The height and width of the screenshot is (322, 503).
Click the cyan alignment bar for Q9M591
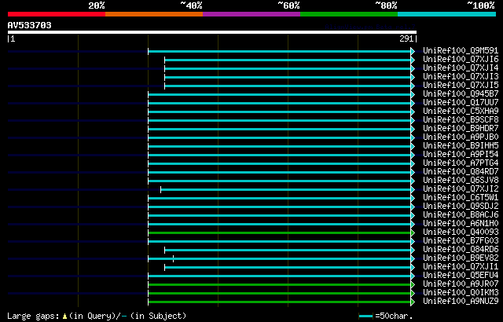pyautogui.click(x=280, y=51)
